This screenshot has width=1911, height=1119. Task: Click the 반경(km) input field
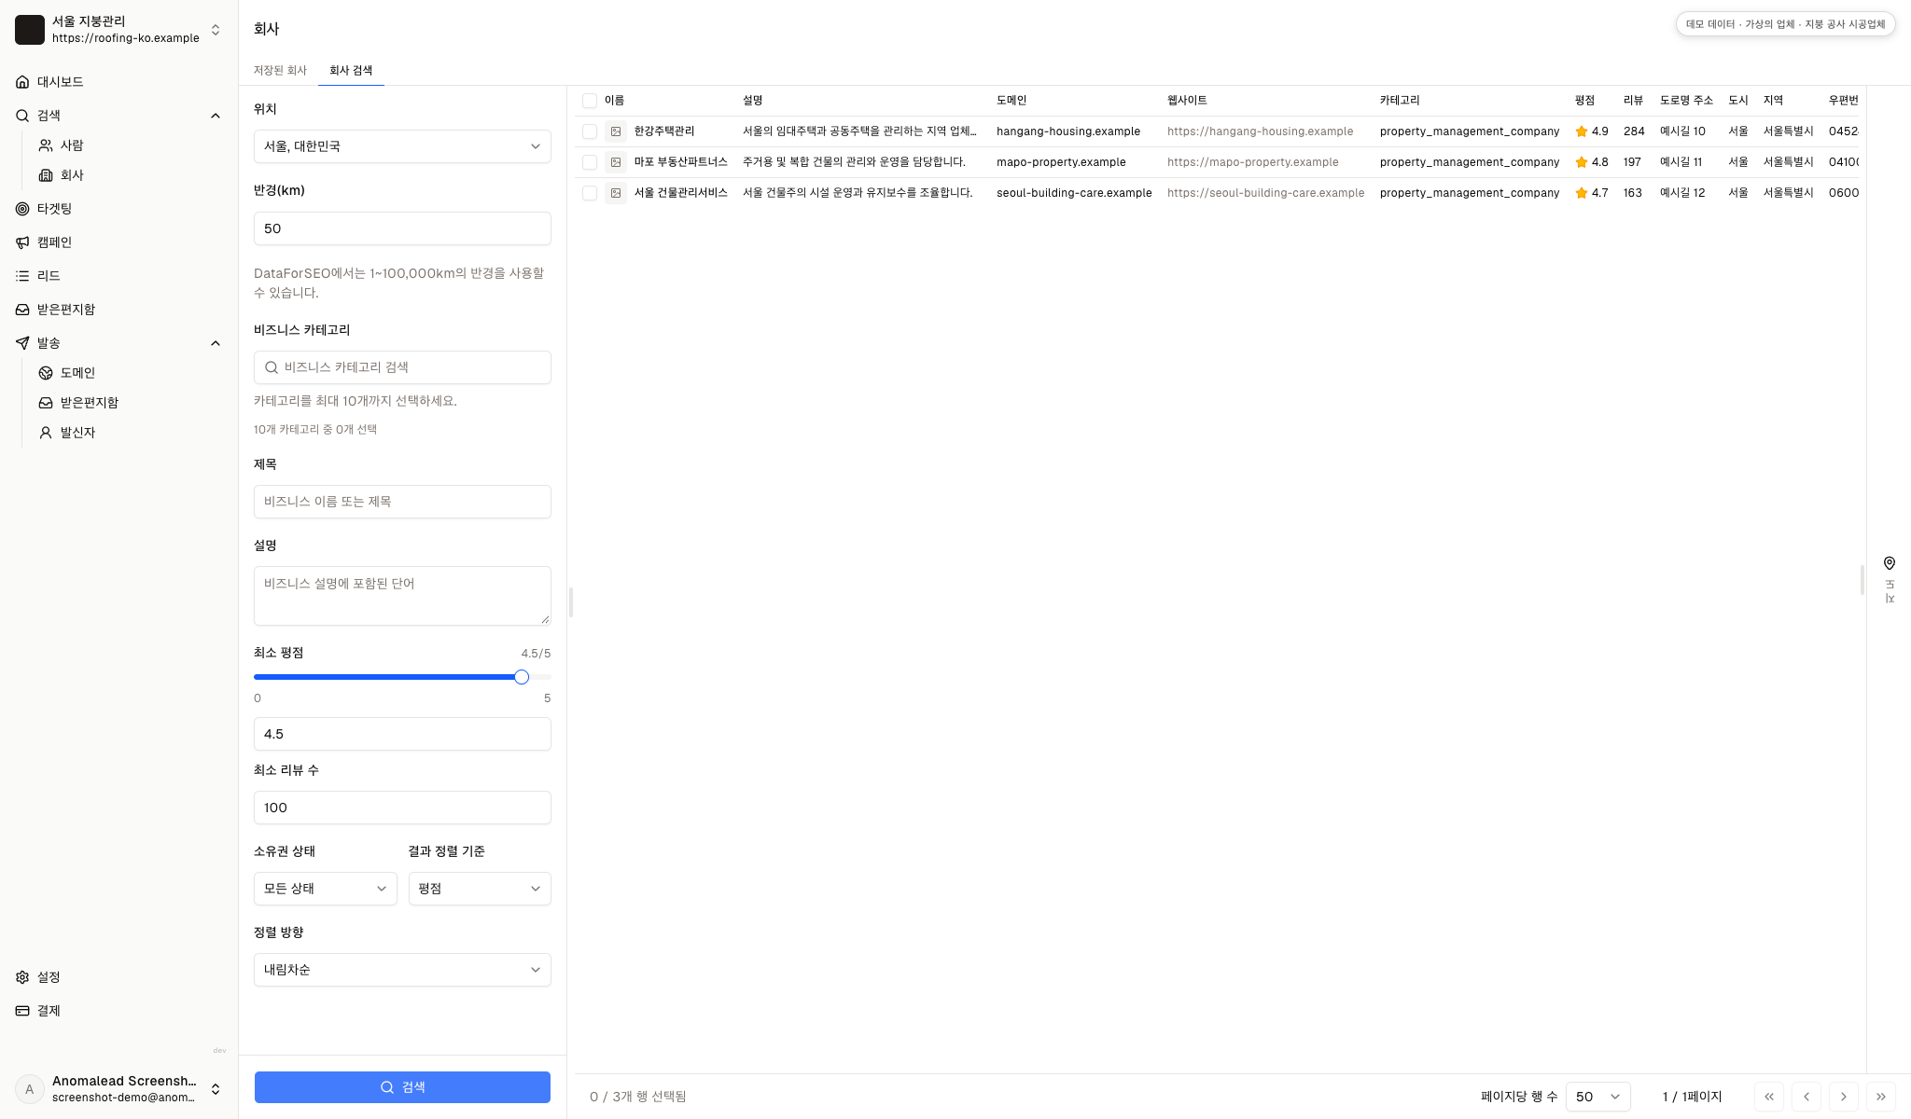[402, 228]
